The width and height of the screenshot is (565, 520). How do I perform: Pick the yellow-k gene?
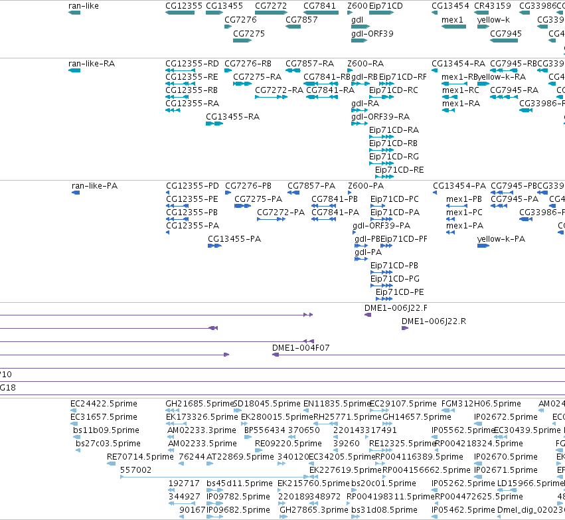[483, 27]
